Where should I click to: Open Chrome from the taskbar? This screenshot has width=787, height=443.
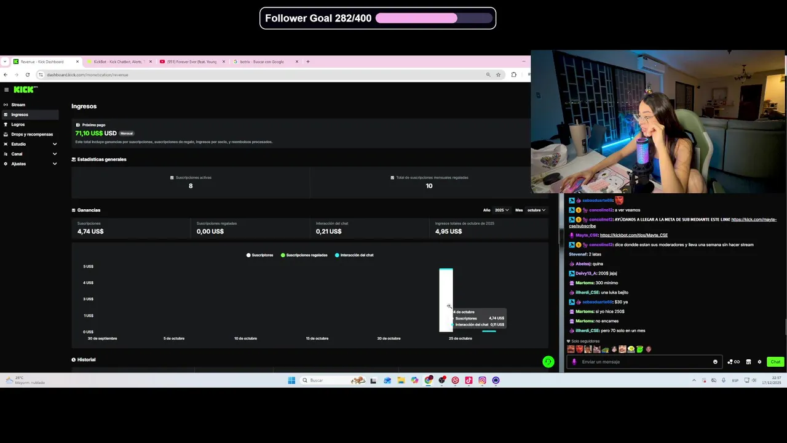click(428, 380)
